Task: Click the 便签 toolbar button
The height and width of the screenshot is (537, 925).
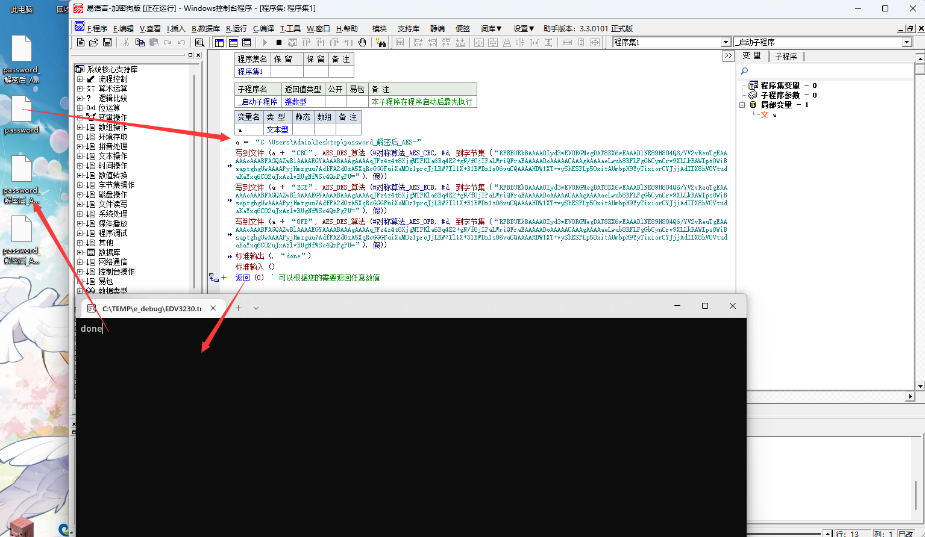Action: [x=463, y=28]
